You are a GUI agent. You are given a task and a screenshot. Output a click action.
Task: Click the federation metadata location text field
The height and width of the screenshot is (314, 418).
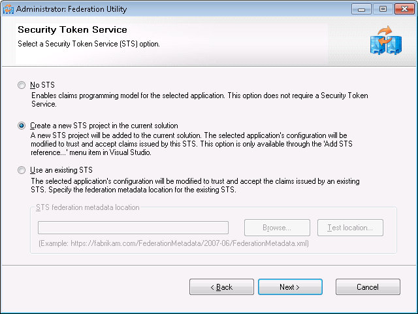[133, 228]
